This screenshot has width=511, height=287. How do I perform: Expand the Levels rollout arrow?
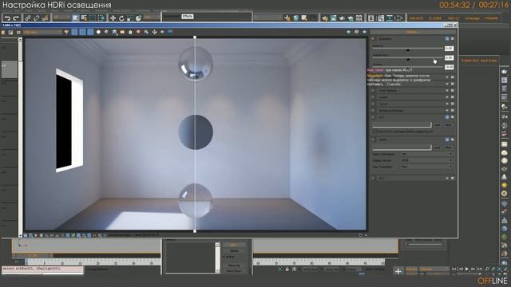coord(447,97)
